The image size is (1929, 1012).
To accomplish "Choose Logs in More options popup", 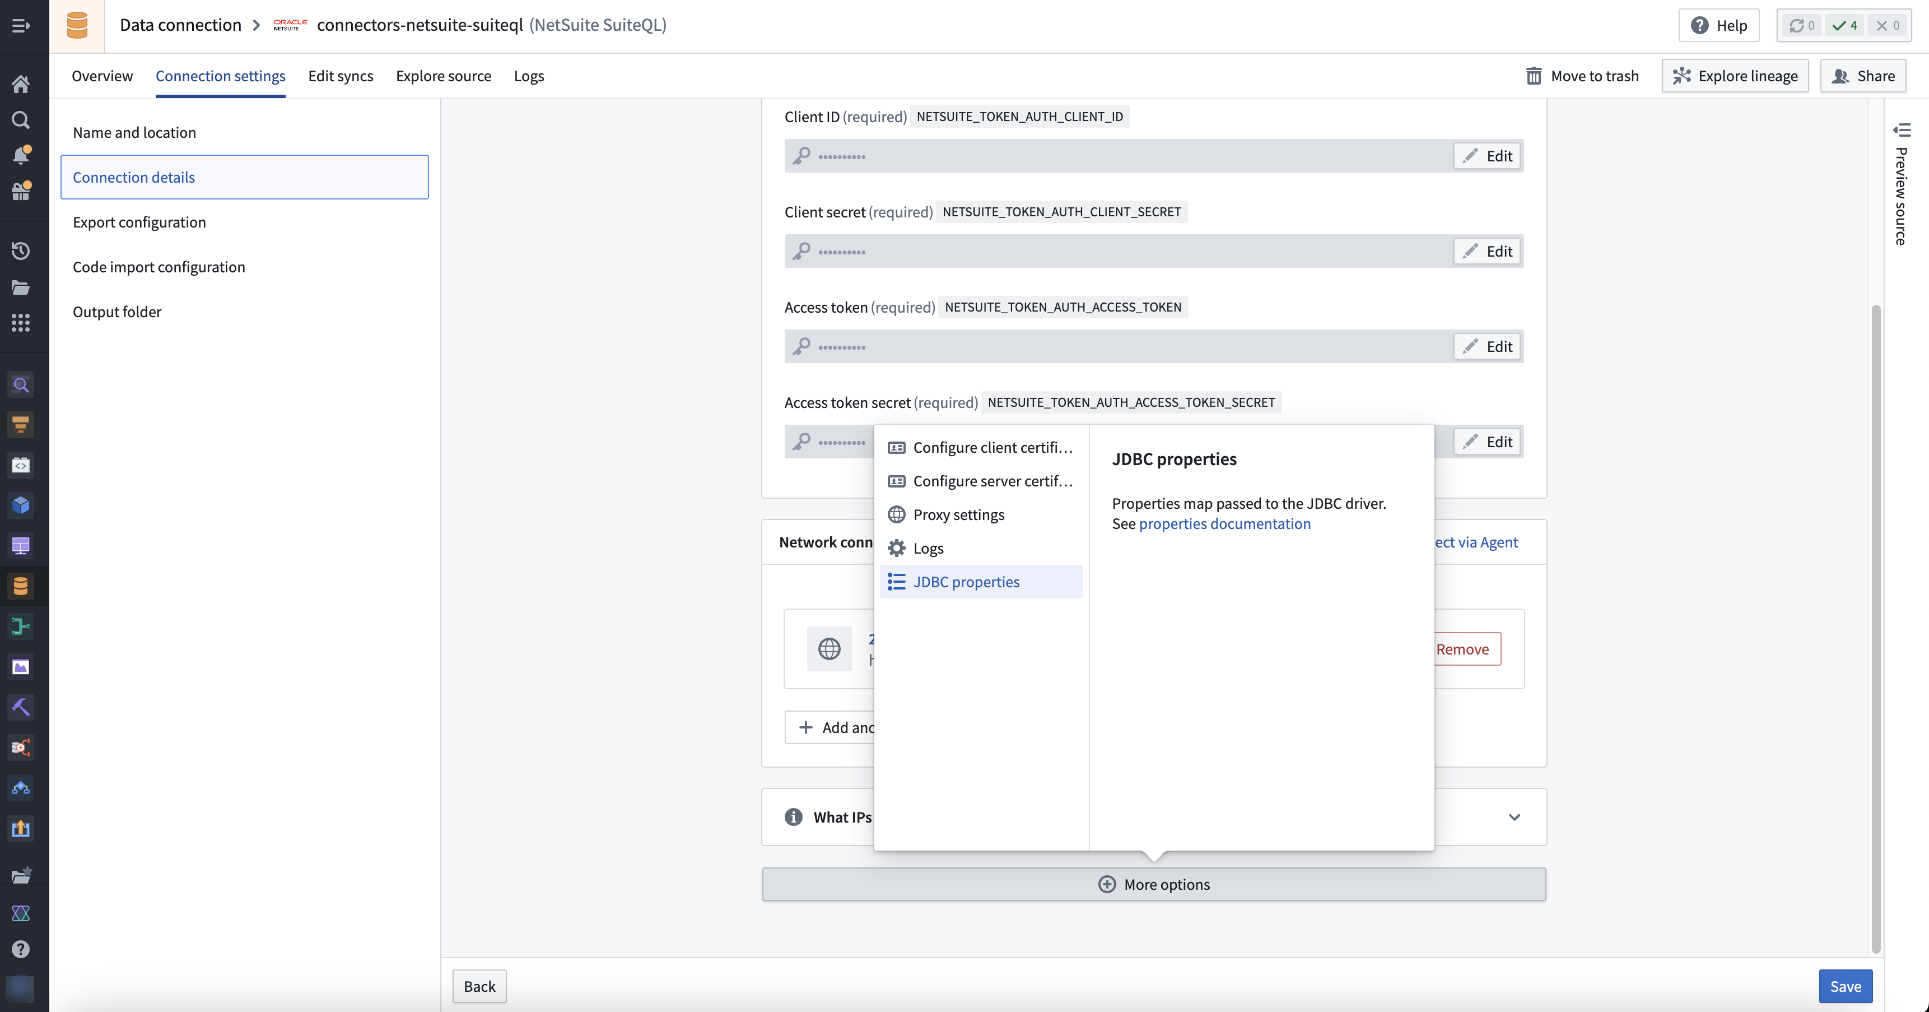I will tap(981, 549).
